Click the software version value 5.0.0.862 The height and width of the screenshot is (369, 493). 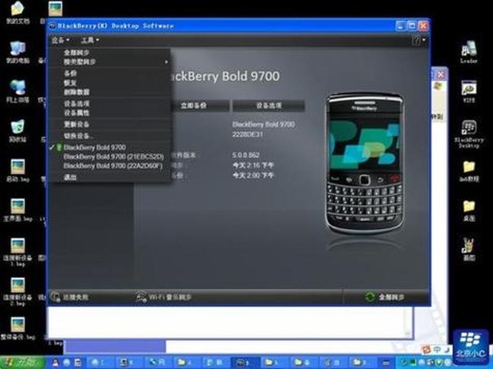click(246, 155)
